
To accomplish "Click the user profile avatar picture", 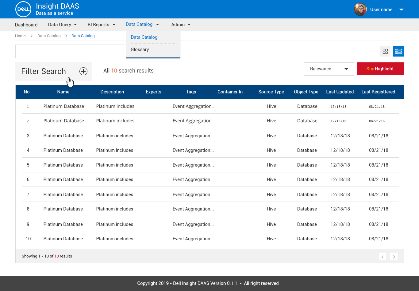I will point(360,9).
